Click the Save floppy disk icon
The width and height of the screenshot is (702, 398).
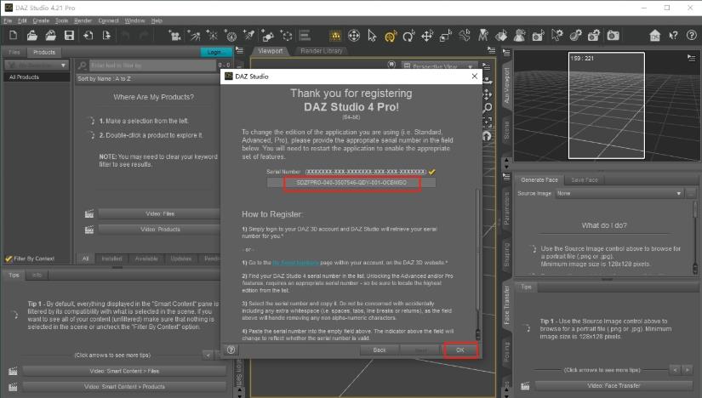coord(69,36)
